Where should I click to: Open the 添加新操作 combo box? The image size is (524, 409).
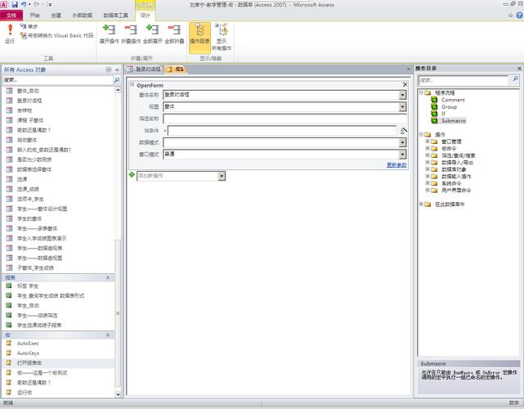[x=181, y=176]
